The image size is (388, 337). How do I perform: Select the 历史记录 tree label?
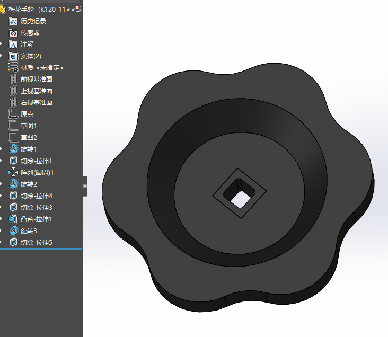[33, 21]
